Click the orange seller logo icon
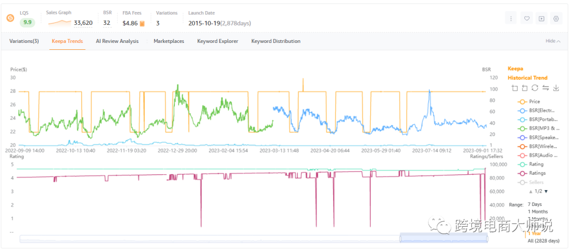The height and width of the screenshot is (251, 572). pyautogui.click(x=10, y=18)
